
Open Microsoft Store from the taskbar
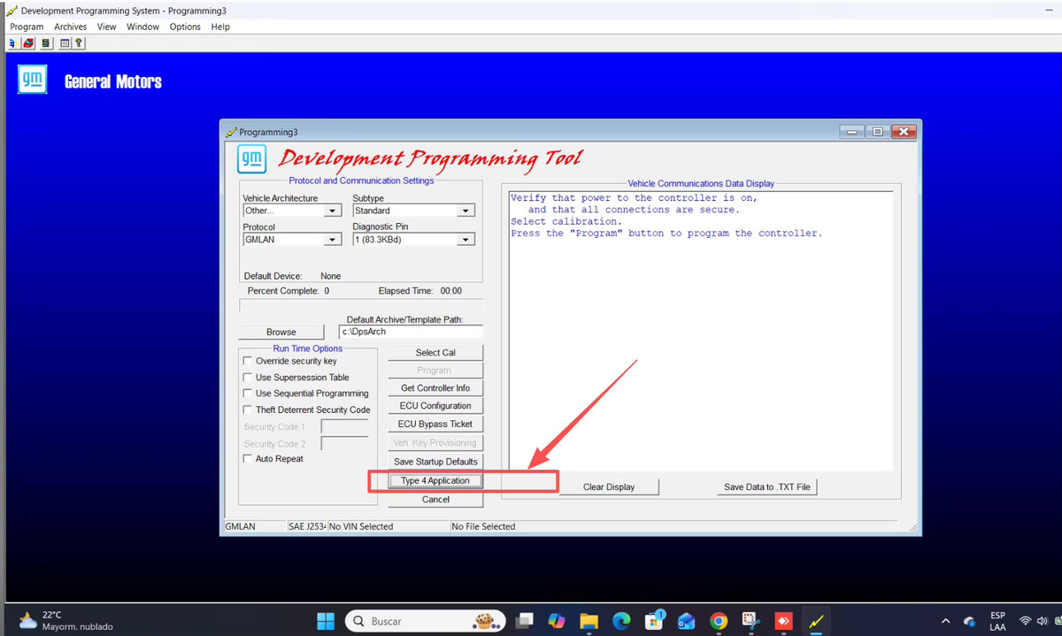pyautogui.click(x=655, y=621)
